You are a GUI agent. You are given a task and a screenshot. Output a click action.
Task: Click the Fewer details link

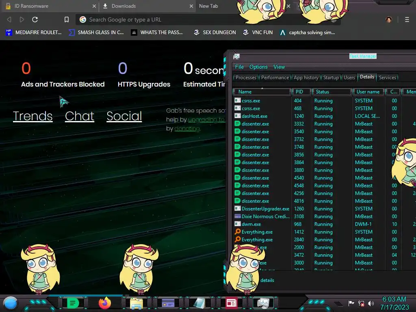(267, 280)
